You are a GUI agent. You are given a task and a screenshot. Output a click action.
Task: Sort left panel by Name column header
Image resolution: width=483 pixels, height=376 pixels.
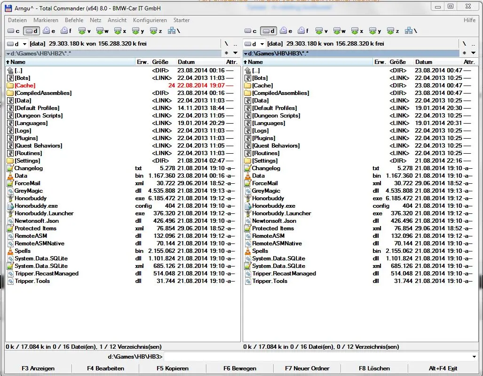[x=71, y=62]
